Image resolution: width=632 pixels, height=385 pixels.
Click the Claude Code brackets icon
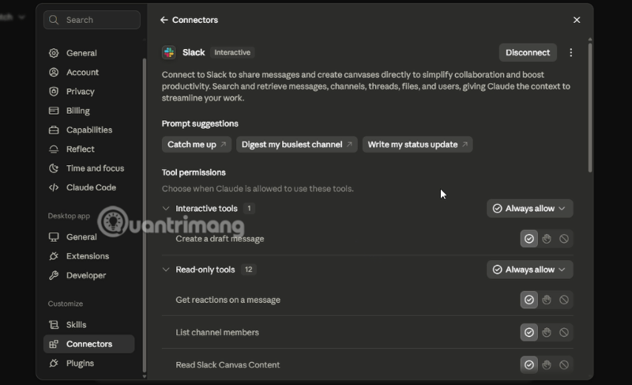54,187
